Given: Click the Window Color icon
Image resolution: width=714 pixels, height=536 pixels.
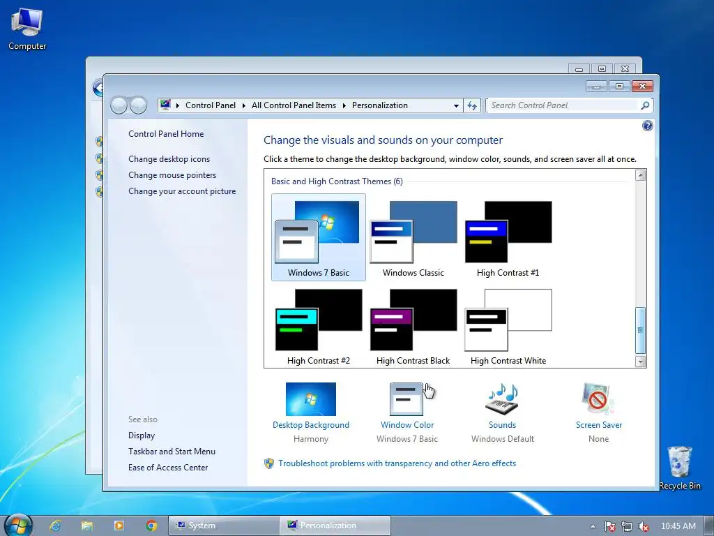Looking at the screenshot, I should pos(407,399).
